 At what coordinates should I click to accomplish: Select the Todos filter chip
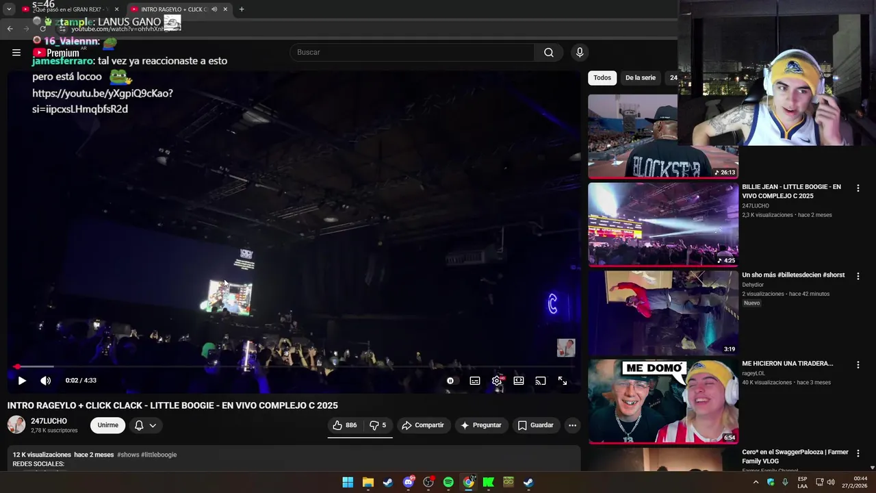click(x=602, y=78)
